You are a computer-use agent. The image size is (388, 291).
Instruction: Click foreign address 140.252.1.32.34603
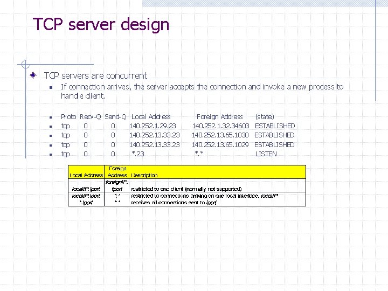click(221, 126)
